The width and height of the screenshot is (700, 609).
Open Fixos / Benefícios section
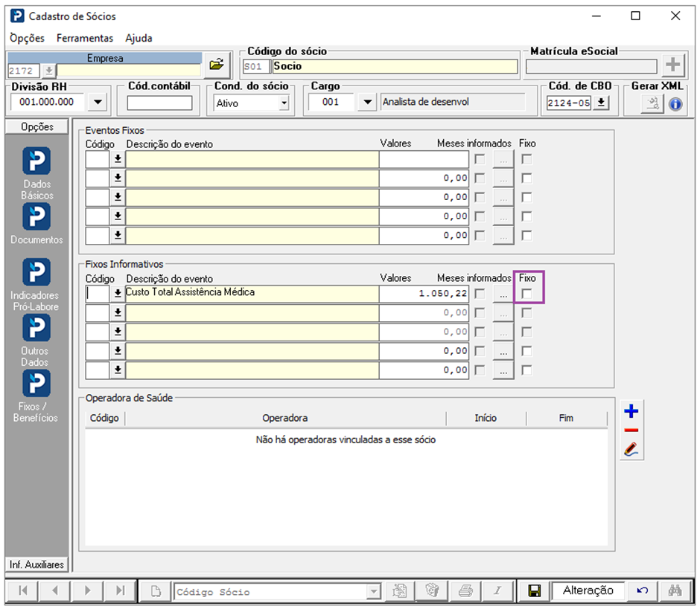tap(36, 396)
